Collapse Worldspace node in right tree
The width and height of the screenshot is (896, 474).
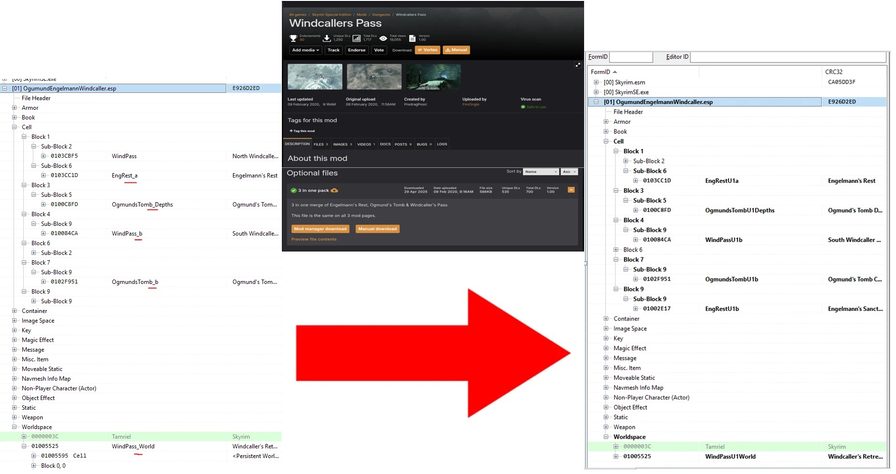click(606, 437)
